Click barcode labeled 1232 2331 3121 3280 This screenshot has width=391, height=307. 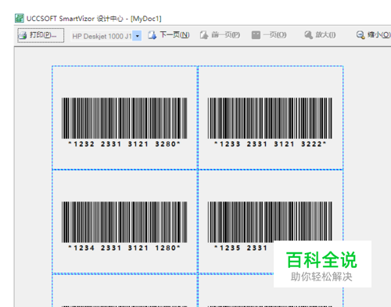pos(124,118)
